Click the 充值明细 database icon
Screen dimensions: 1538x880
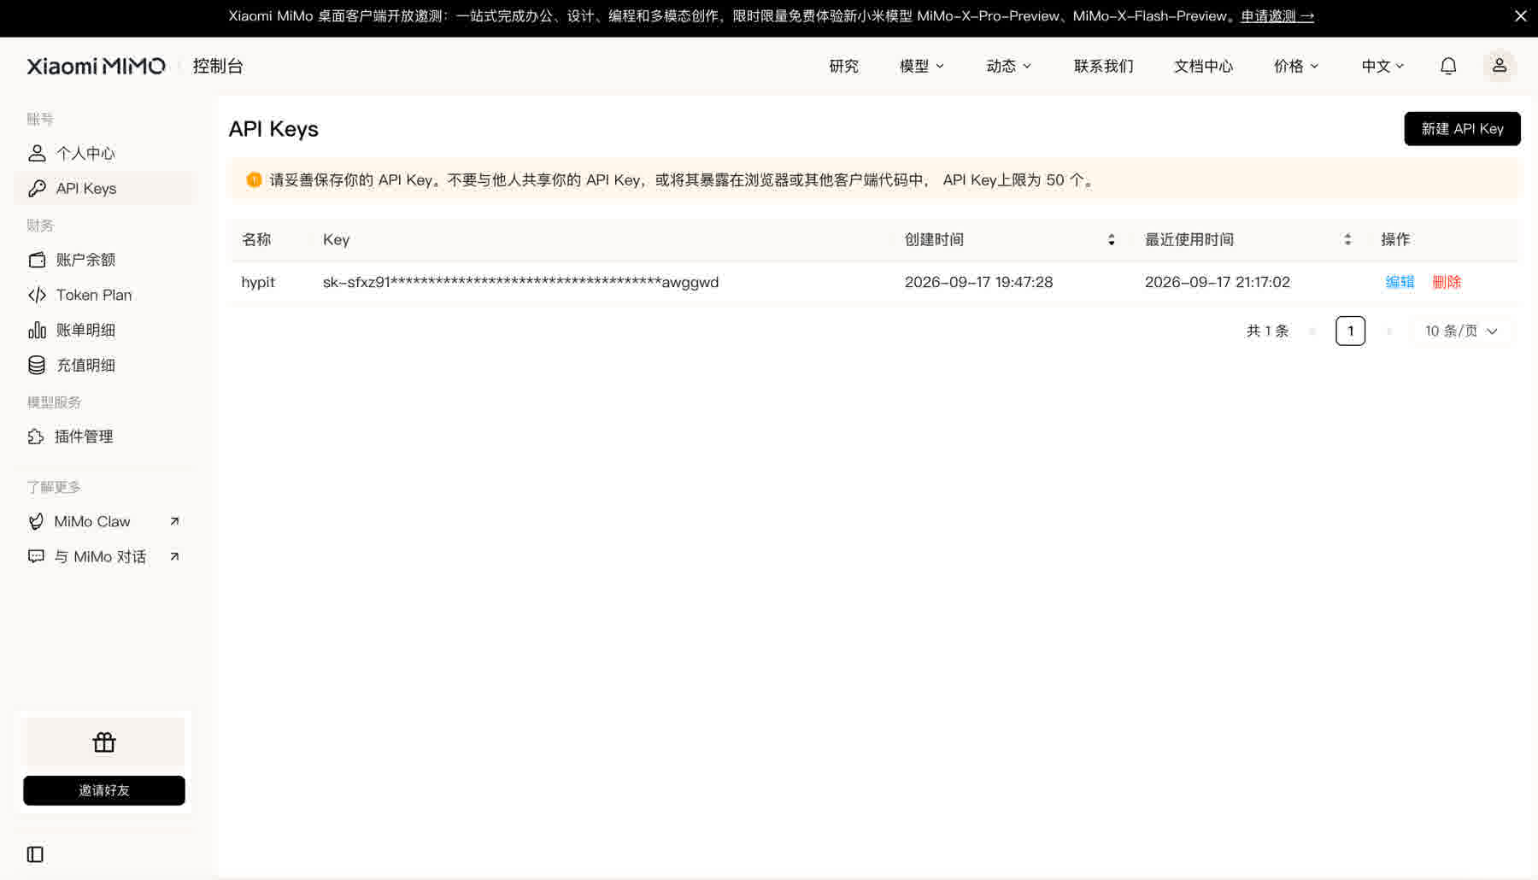pyautogui.click(x=37, y=366)
